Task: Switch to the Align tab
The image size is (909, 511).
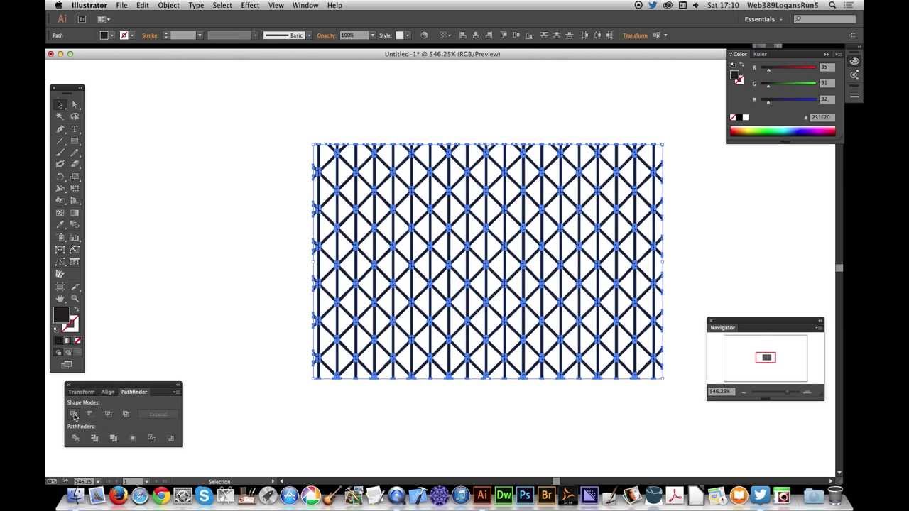Action: coord(107,392)
